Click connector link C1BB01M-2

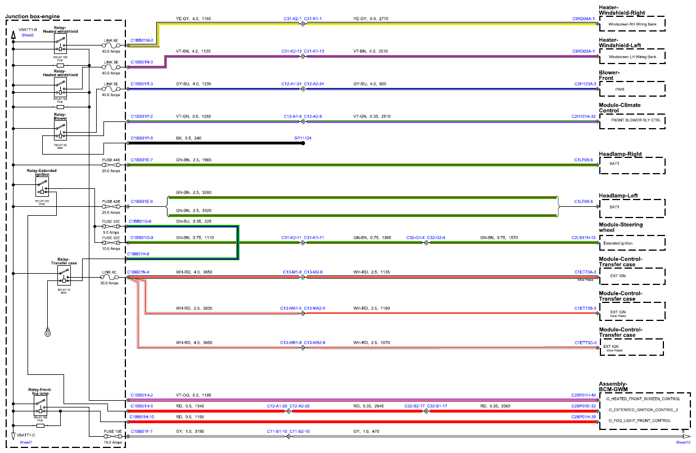tap(142, 40)
